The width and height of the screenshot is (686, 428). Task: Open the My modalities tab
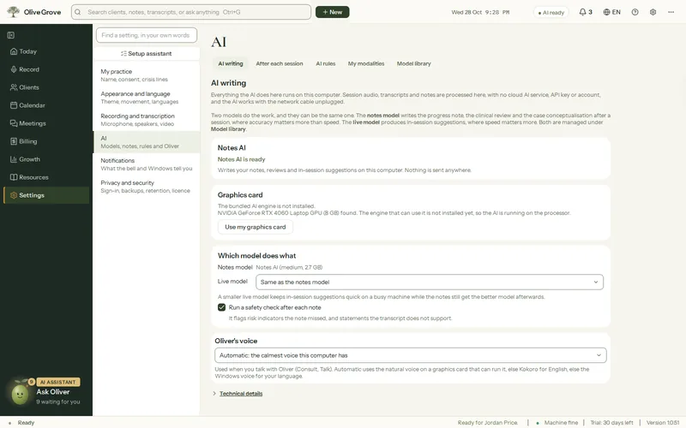pos(366,63)
